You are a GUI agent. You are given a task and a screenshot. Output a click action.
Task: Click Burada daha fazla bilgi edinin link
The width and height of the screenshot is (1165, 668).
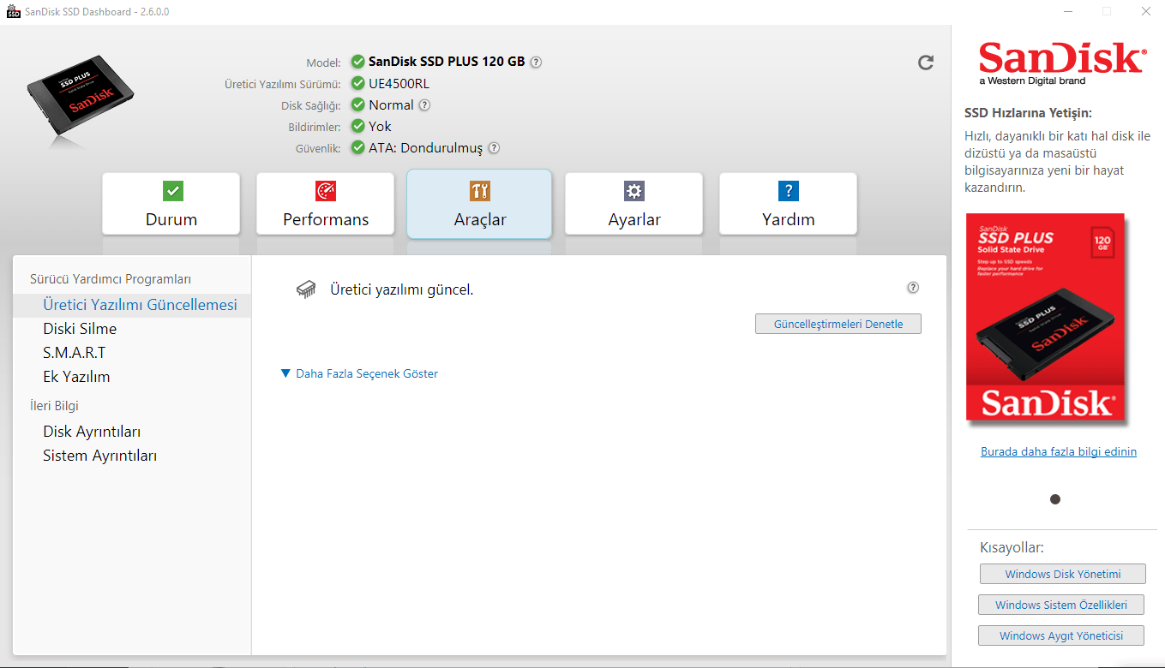(1059, 451)
